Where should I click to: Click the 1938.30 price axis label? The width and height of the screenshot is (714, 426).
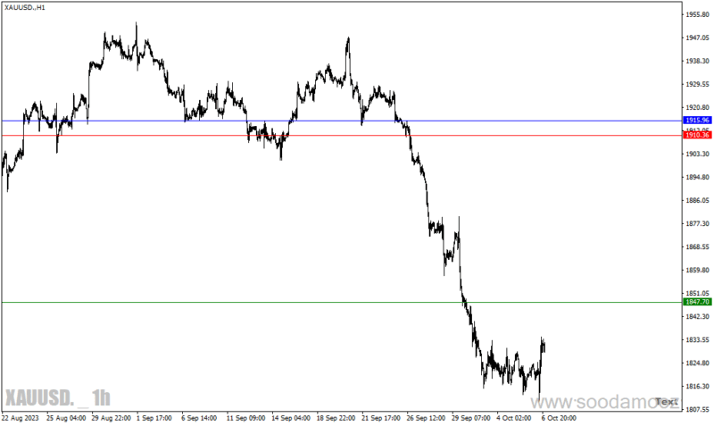[698, 61]
